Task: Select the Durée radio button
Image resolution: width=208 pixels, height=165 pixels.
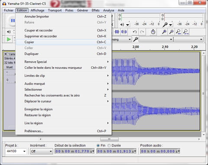Action: 109,146
